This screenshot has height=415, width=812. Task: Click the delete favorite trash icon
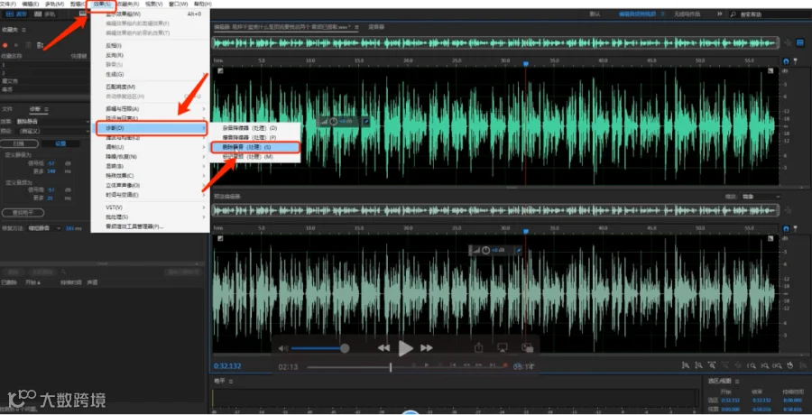point(28,46)
